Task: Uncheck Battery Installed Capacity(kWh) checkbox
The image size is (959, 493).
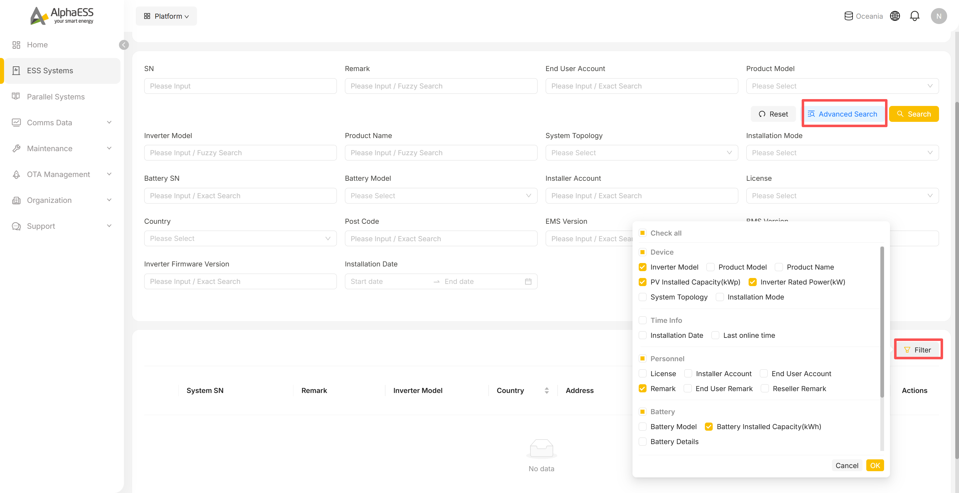Action: pyautogui.click(x=708, y=427)
